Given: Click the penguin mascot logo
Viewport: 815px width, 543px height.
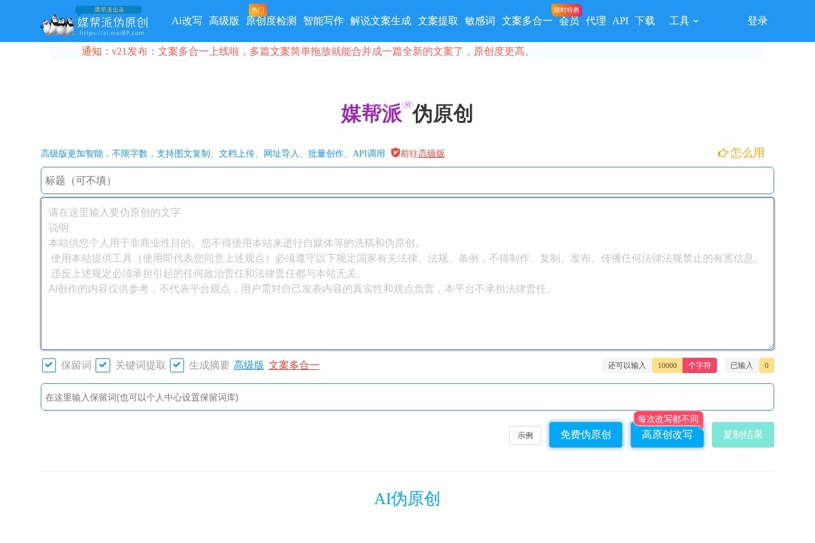Looking at the screenshot, I should click(57, 24).
